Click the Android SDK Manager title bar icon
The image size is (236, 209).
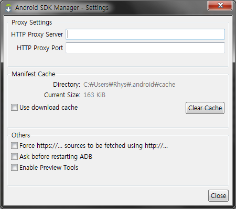(8, 8)
